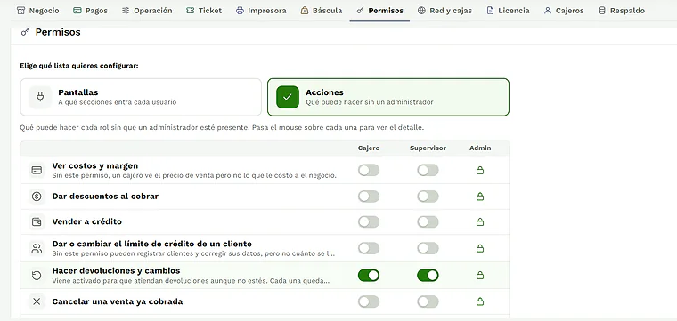
Task: Click the person icon beside Cajeros
Action: [548, 11]
